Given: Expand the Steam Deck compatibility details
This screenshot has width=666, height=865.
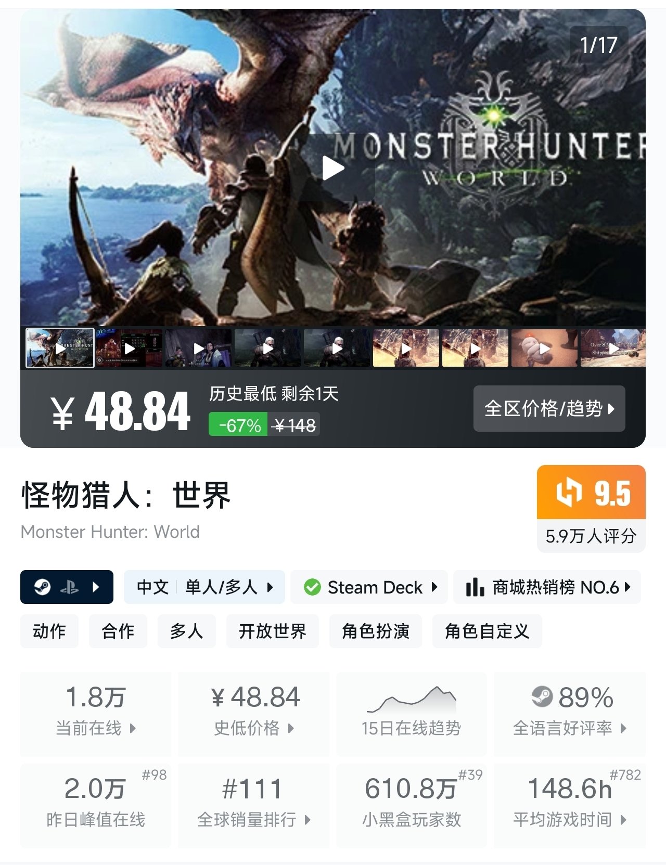Looking at the screenshot, I should tap(369, 587).
